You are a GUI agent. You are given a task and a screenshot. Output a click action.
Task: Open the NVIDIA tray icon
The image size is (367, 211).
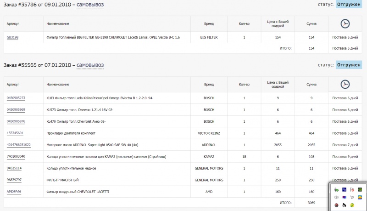coord(360,189)
